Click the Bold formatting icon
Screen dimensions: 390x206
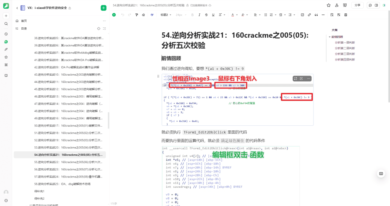(x=192, y=15)
